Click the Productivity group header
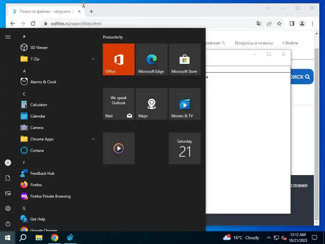The width and height of the screenshot is (325, 244). (113, 37)
